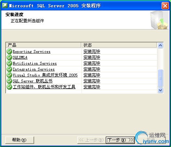Click the 安装完毕 status for Notification Services
This screenshot has width=171, height=147.
pyautogui.click(x=92, y=63)
